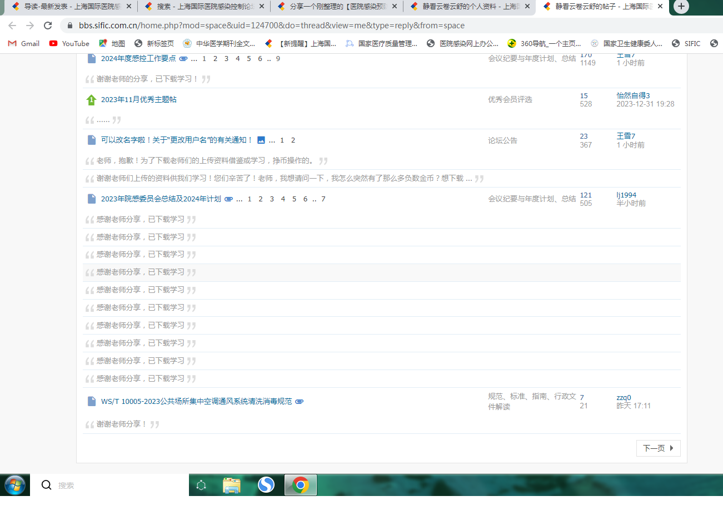This screenshot has width=723, height=506.
Task: Click the document icon next to 可以改名字啦 thread
Action: pos(91,140)
